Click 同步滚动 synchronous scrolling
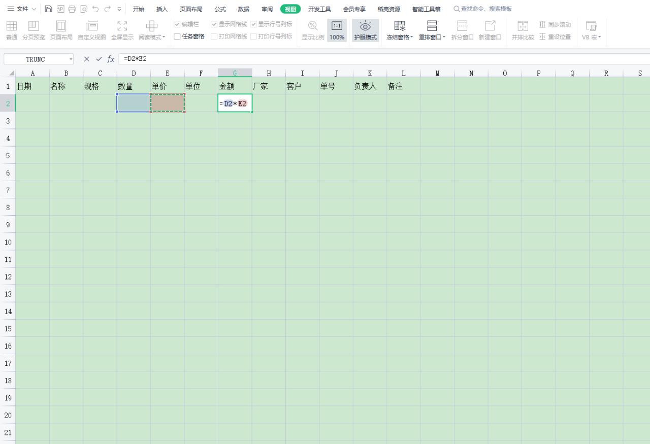Image resolution: width=650 pixels, height=444 pixels. coord(555,24)
